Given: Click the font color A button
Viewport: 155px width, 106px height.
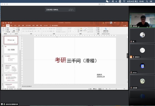Looking at the screenshot, I should (39, 31).
